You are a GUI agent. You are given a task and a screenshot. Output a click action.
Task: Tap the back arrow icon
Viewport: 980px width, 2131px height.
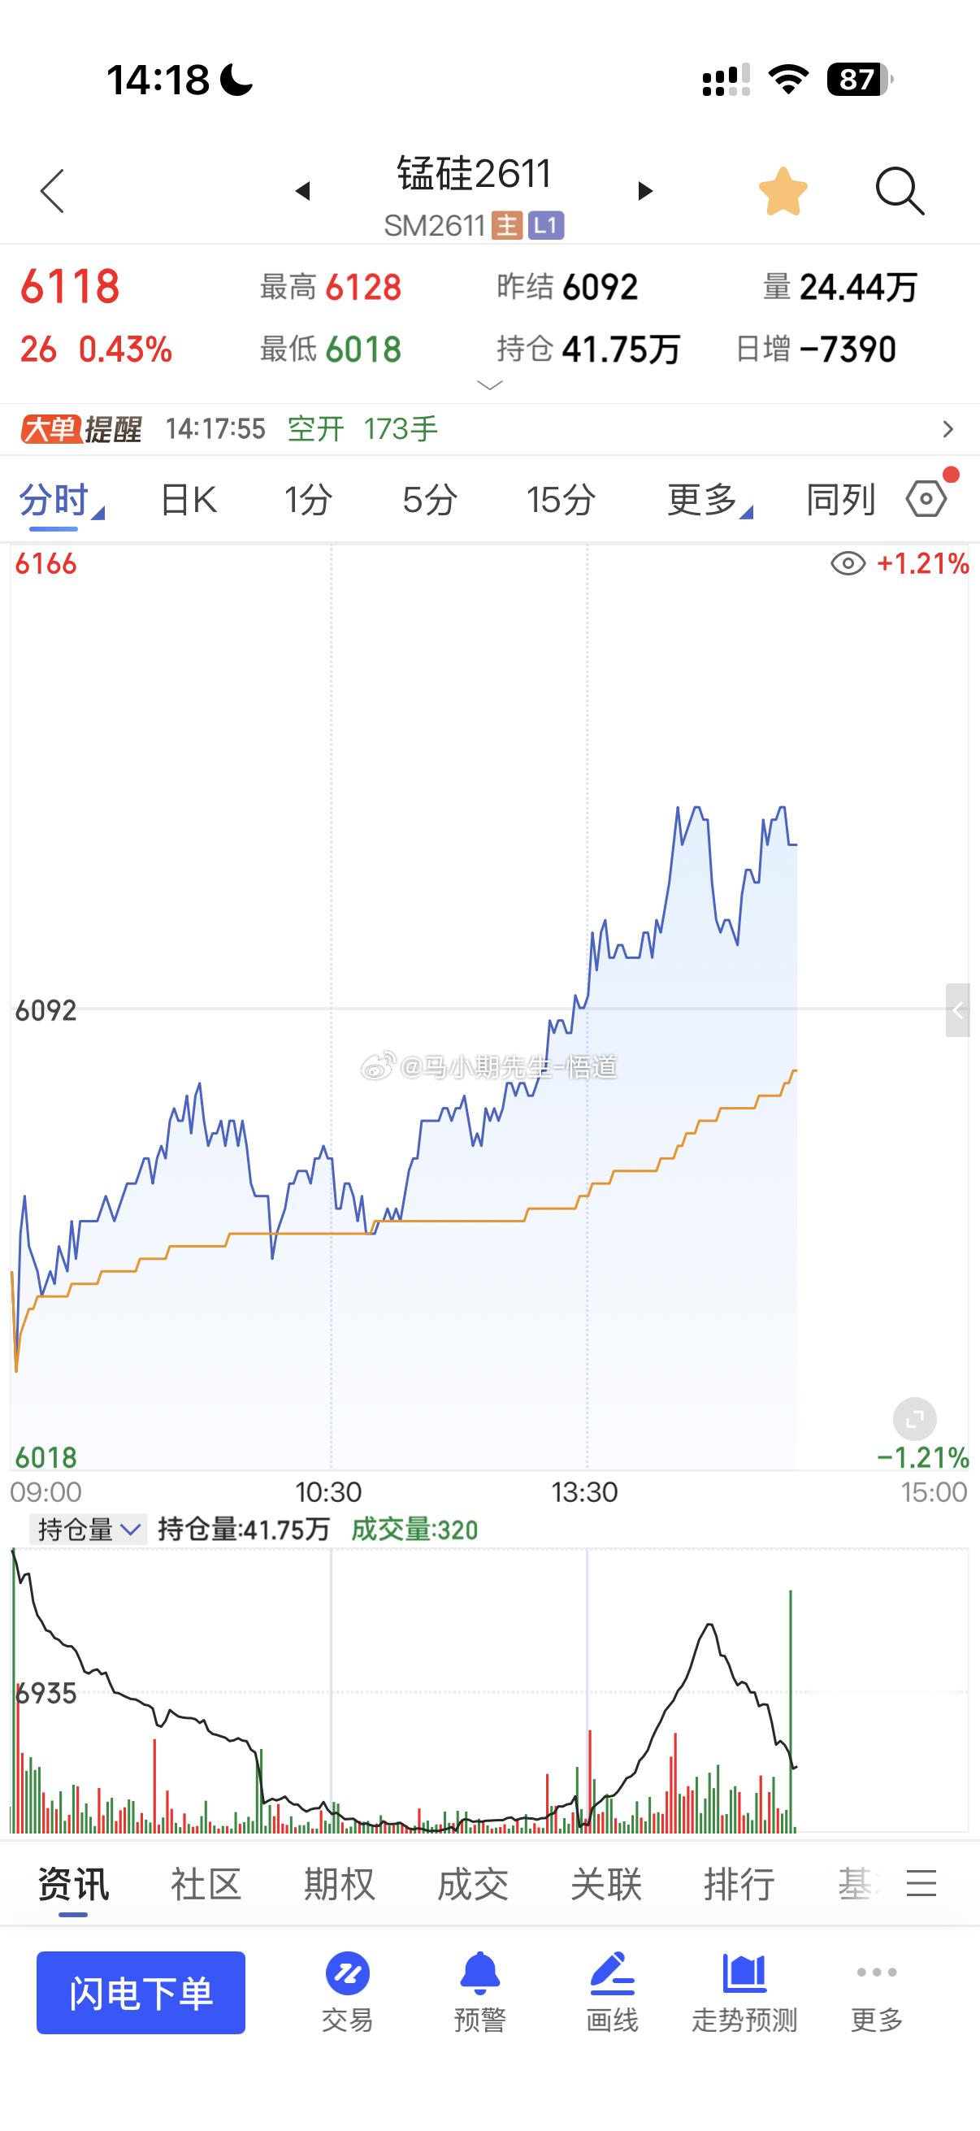52,191
